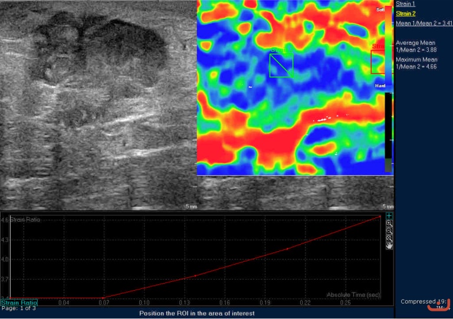453x319 pixels.
Task: Click the Soft-Hard elasticity color scale bar
Action: tap(388, 47)
